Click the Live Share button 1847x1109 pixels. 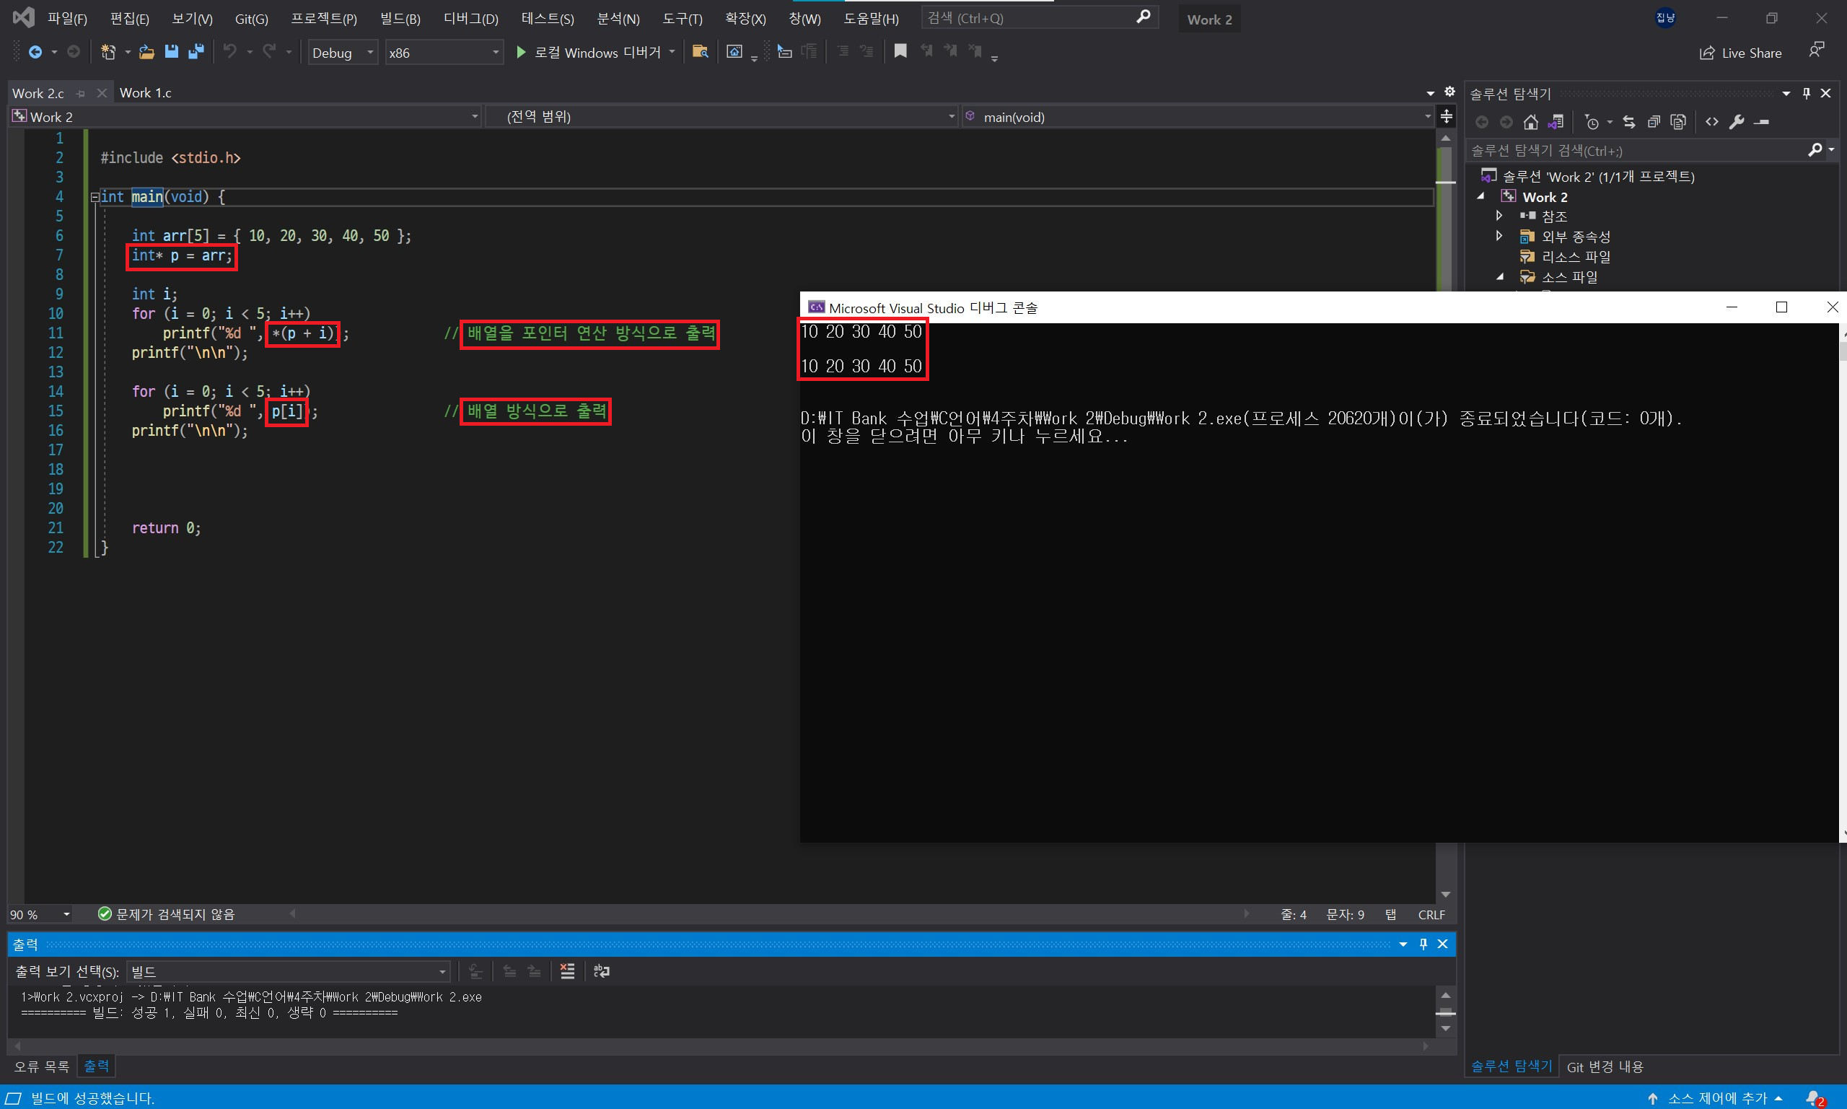(x=1741, y=53)
